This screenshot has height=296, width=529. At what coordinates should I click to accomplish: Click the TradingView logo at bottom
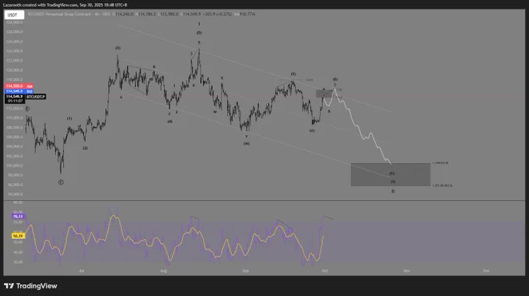(x=30, y=286)
